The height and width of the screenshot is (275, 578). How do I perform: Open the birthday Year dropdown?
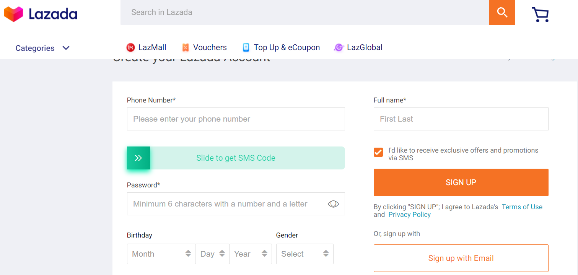(251, 254)
